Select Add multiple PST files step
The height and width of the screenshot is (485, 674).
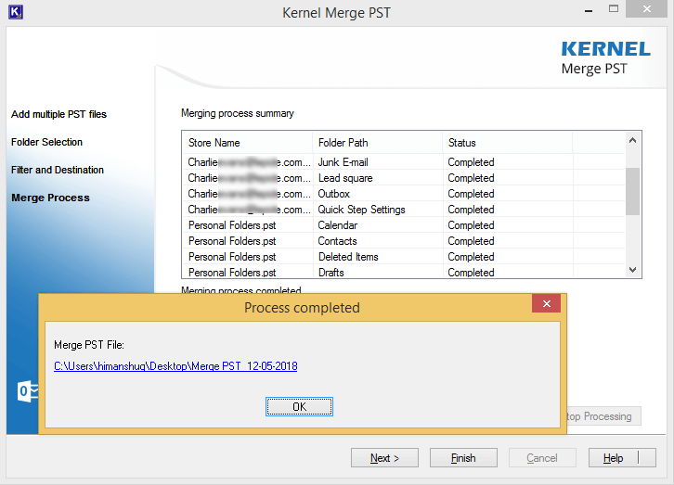point(58,114)
